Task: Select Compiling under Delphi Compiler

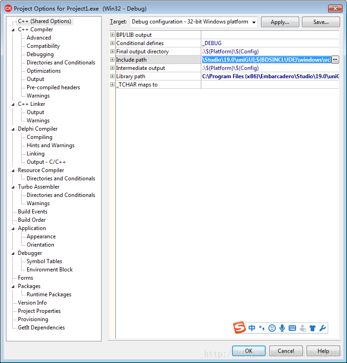Action: 40,137
